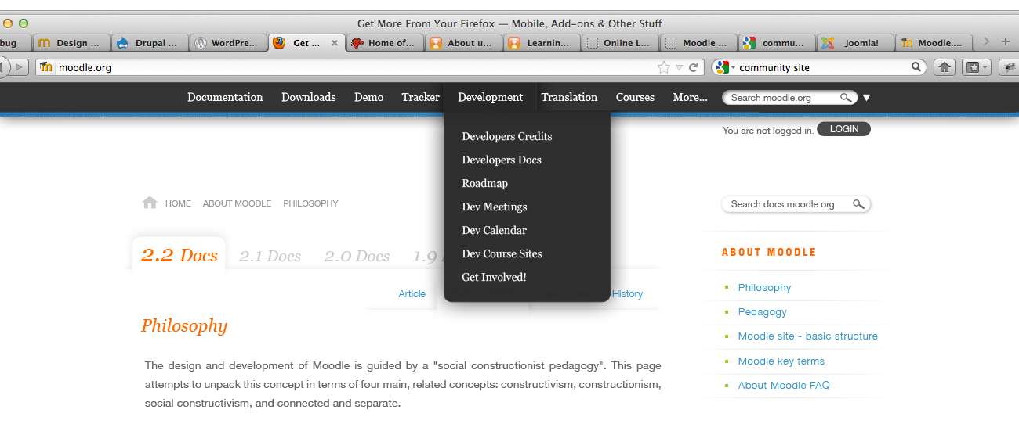This screenshot has height=424, width=1019.
Task: Open Moodle key terms sidebar link
Action: tap(781, 361)
